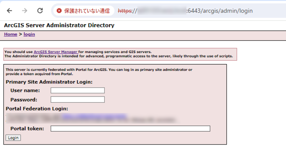This screenshot has width=286, height=157.
Task: Open the Home breadcrumb link
Action: (x=11, y=34)
